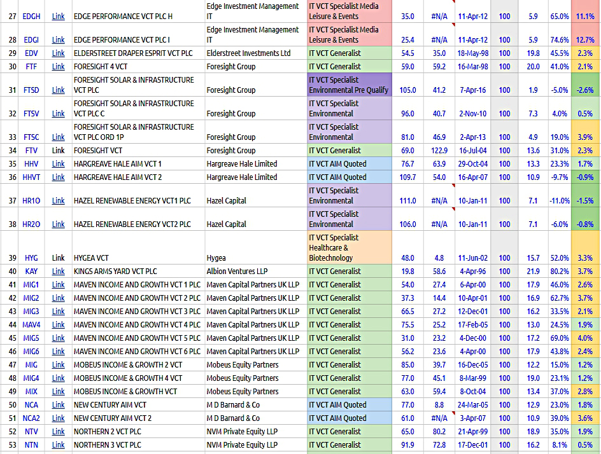The width and height of the screenshot is (601, 454).
Task: Select IT VCT AIM Quoted cell in HHVT row
Action: tap(350, 177)
